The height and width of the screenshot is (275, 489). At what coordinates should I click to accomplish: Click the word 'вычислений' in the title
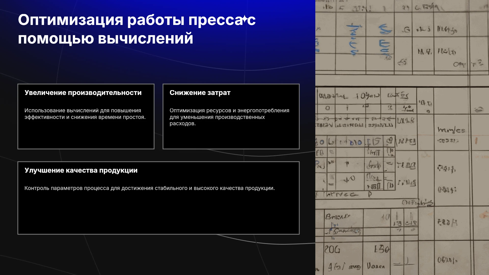tap(145, 39)
